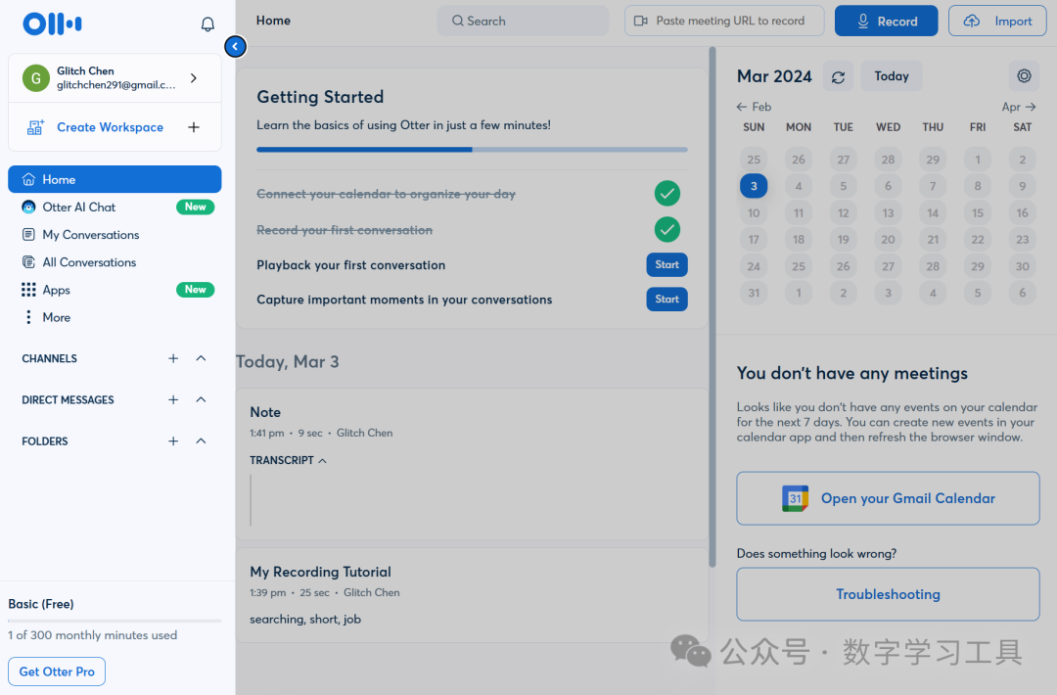Collapse the Direct Messages section

point(201,399)
